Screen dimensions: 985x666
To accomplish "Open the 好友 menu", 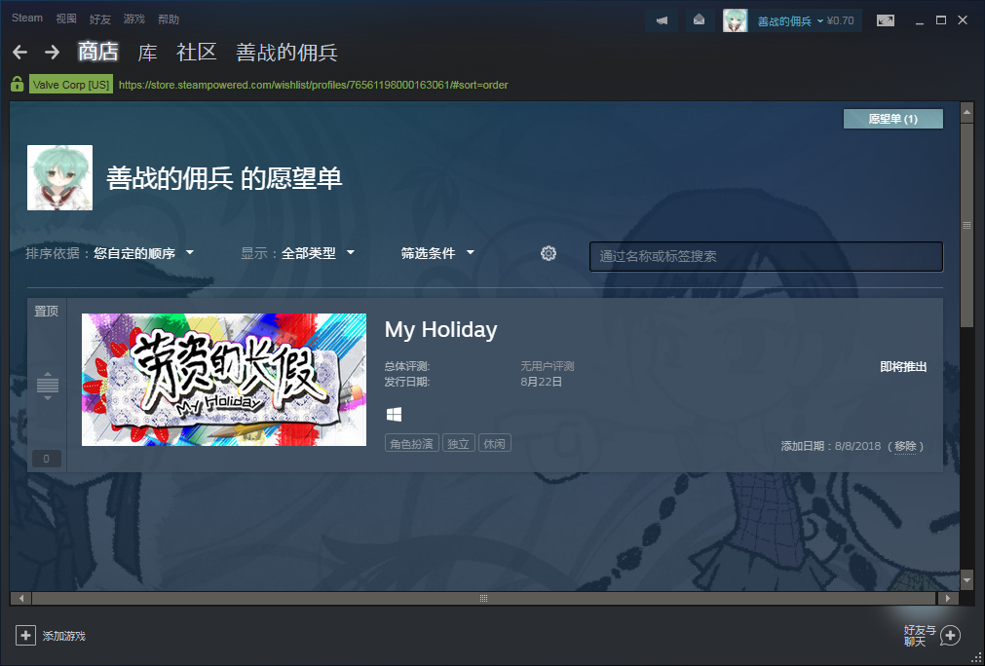I will (100, 18).
